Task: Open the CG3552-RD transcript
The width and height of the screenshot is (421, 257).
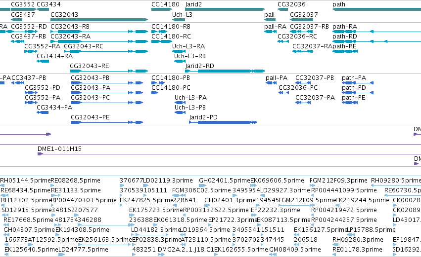Action: 29,27
